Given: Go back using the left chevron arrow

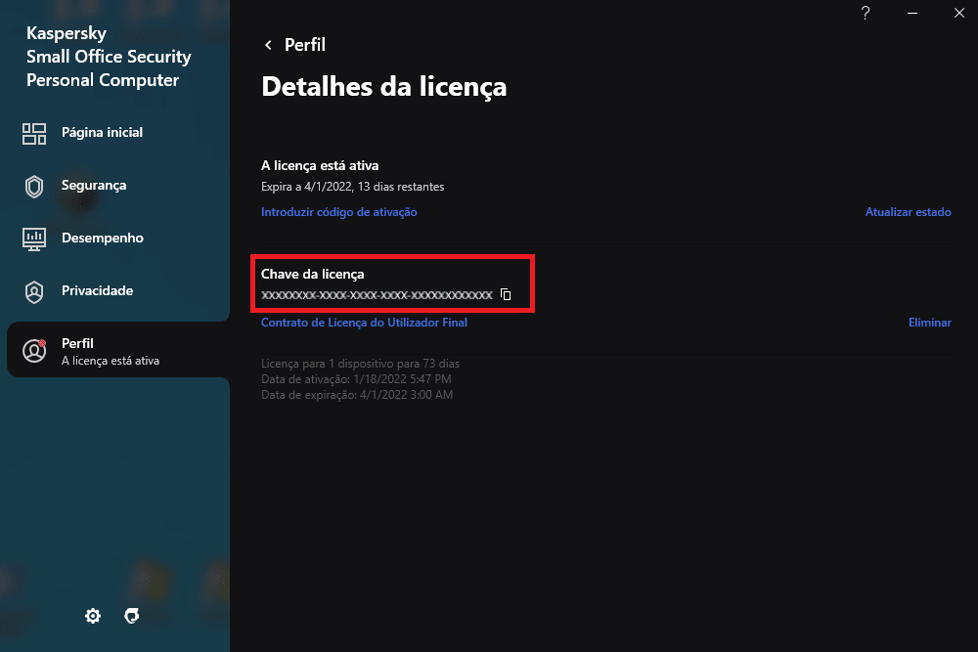Looking at the screenshot, I should (x=268, y=45).
